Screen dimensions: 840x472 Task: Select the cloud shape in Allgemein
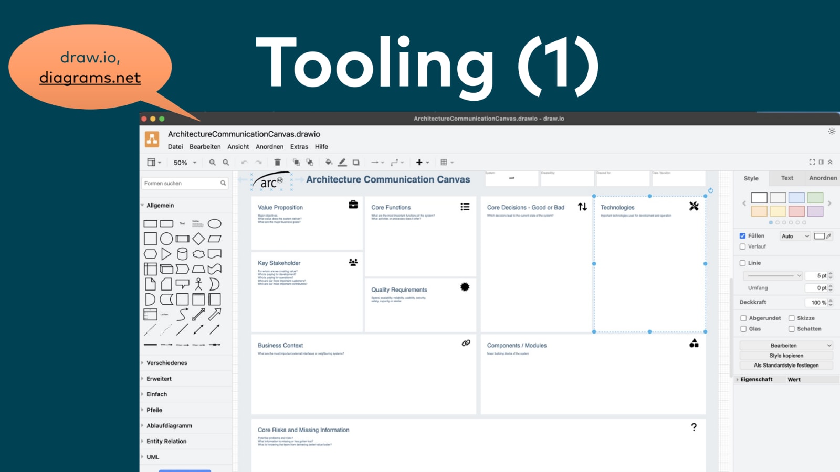[198, 254]
